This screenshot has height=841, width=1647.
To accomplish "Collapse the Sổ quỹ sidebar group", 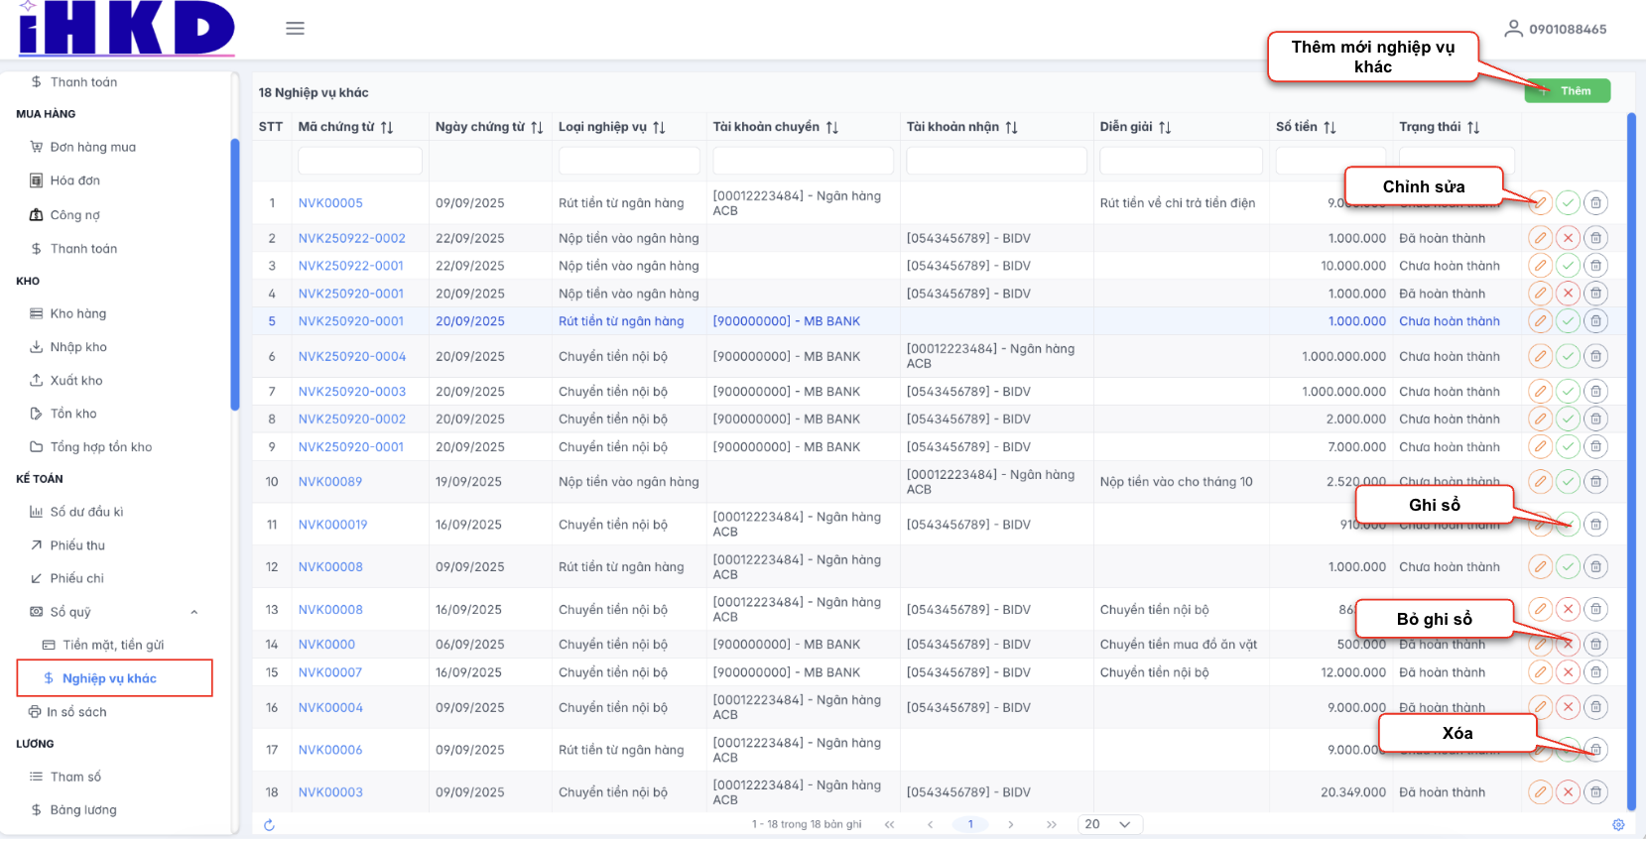I will tap(194, 612).
